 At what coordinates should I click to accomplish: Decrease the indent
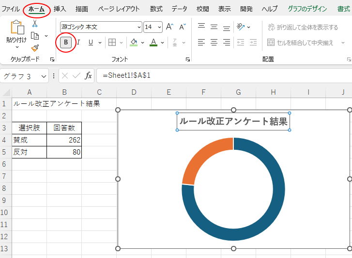[241, 43]
